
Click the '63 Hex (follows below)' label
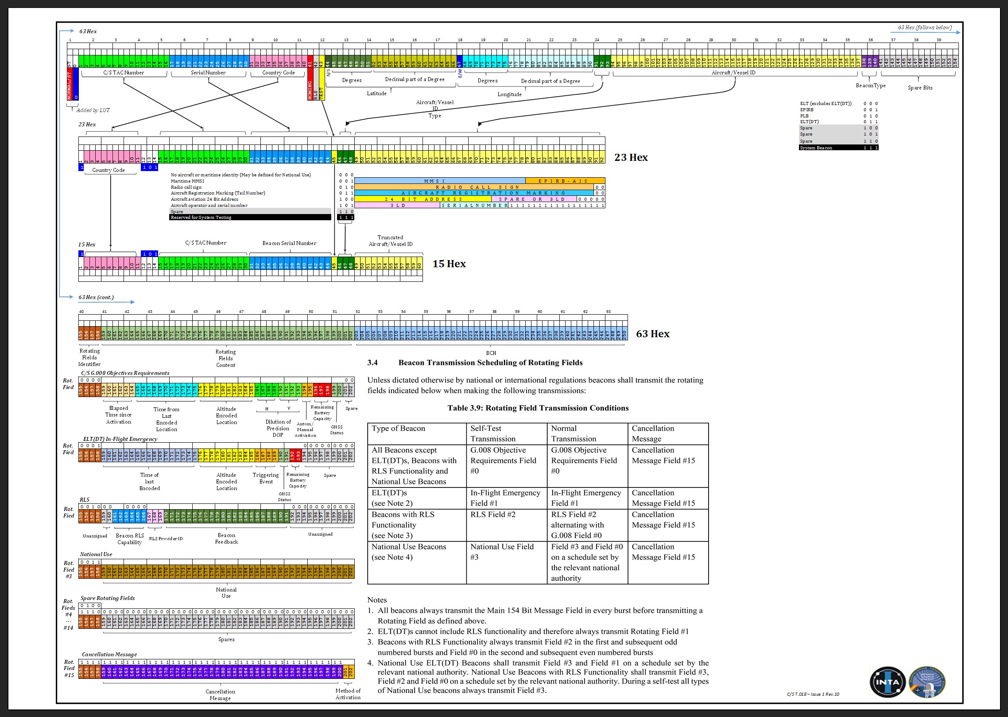click(x=925, y=27)
